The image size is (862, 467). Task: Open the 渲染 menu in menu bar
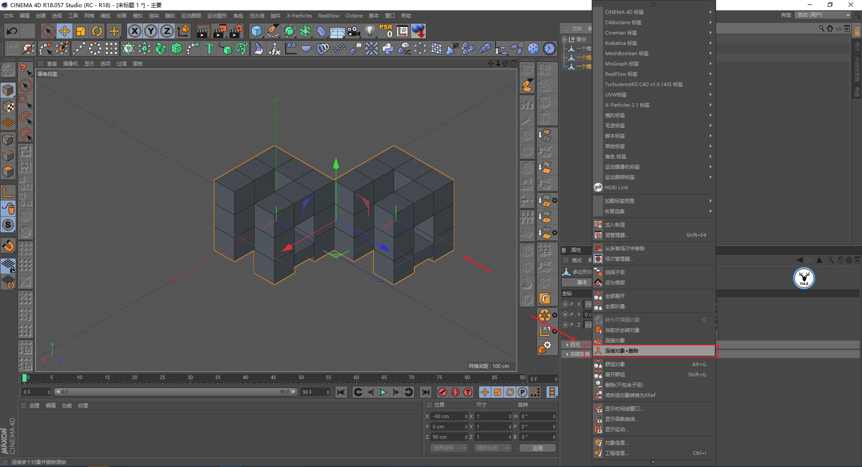(x=154, y=16)
